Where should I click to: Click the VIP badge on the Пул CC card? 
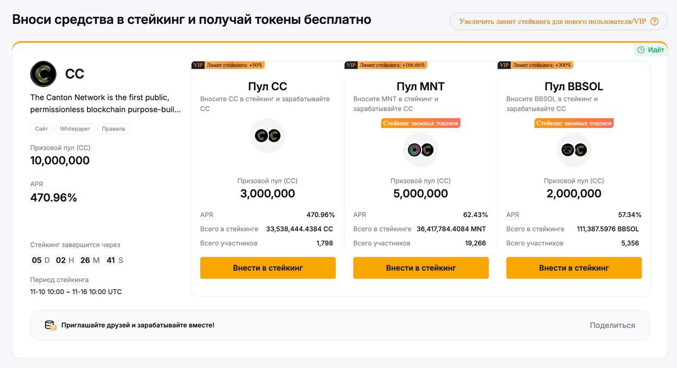198,65
